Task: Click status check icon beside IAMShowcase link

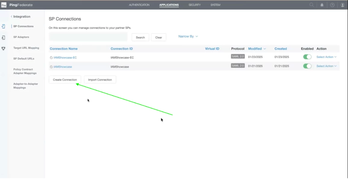Action: pos(51,67)
